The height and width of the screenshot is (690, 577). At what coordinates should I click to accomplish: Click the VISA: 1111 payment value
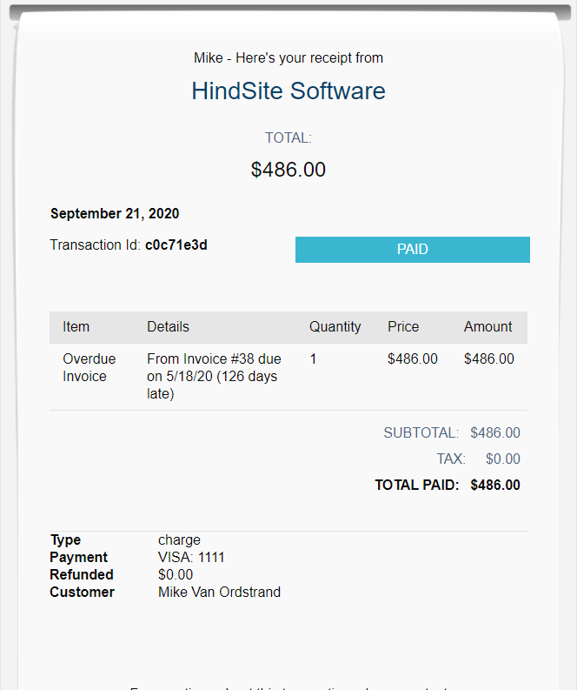pos(191,558)
